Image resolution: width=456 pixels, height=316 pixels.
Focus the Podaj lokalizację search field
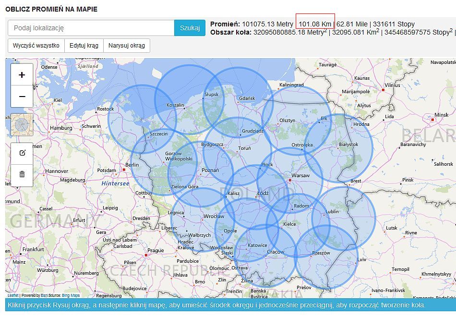pyautogui.click(x=91, y=28)
